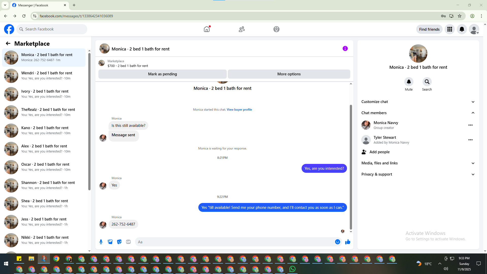
Task: Open Wendri's 2 bed 1 bath chat
Action: tap(44, 76)
